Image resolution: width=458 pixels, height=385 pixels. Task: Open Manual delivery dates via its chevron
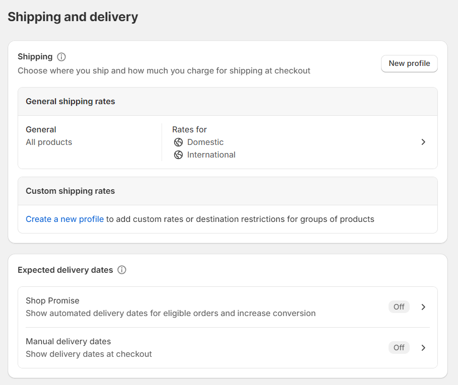(423, 348)
